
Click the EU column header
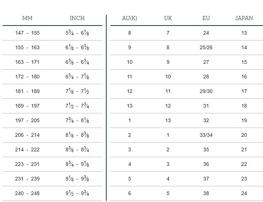coord(206,18)
